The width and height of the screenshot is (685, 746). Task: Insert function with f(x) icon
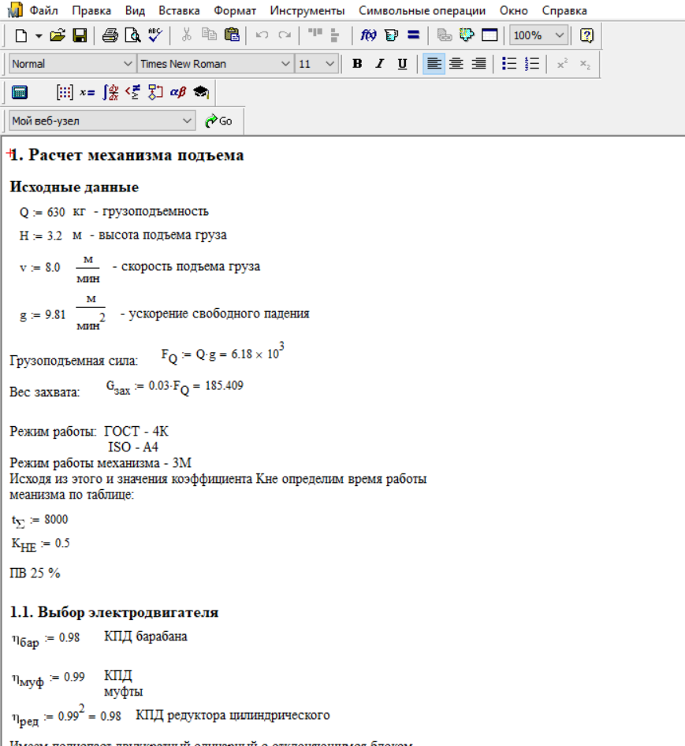(368, 35)
